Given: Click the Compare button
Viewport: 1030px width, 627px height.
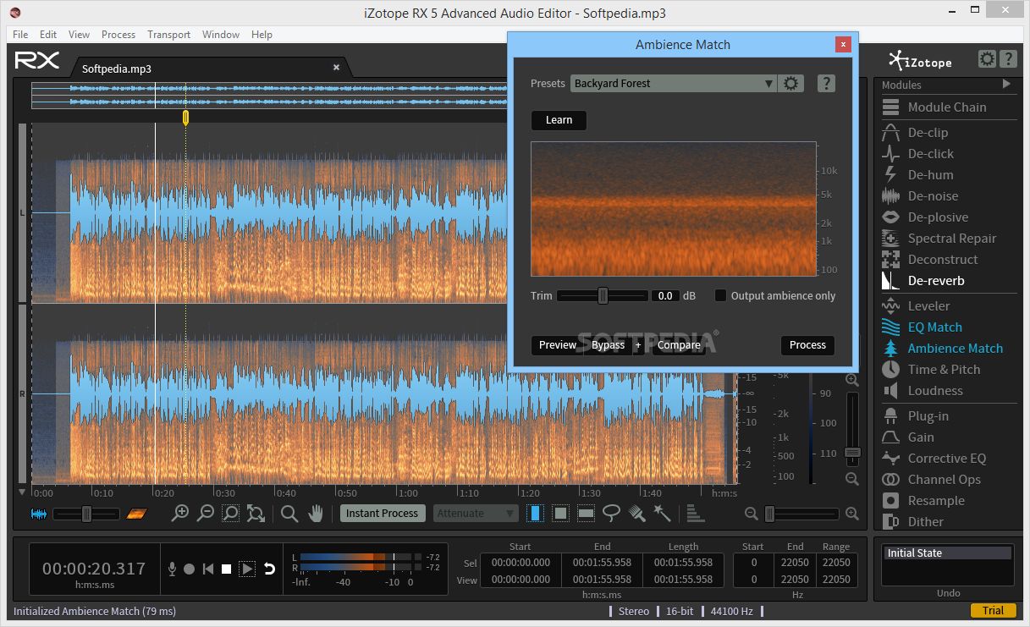Looking at the screenshot, I should pos(679,345).
